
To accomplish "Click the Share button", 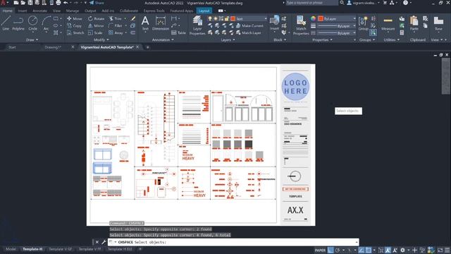I will pos(97,3).
